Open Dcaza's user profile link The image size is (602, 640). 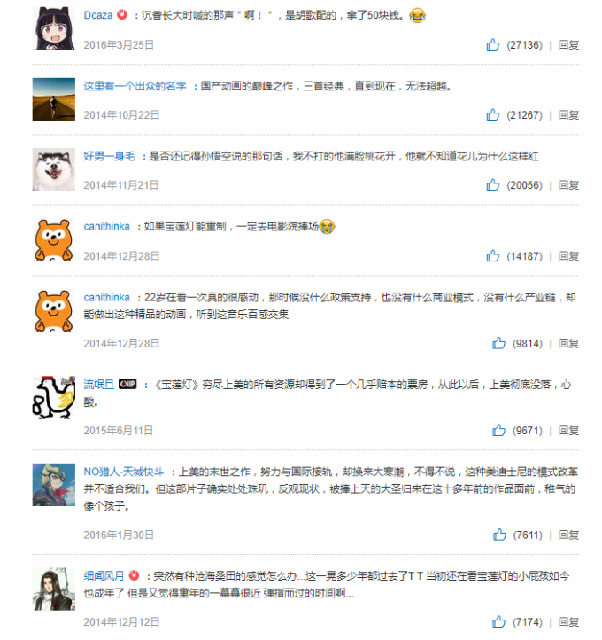pyautogui.click(x=97, y=15)
